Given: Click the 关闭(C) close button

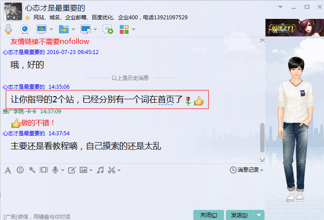Looking at the screenshot, I should coord(209,215).
